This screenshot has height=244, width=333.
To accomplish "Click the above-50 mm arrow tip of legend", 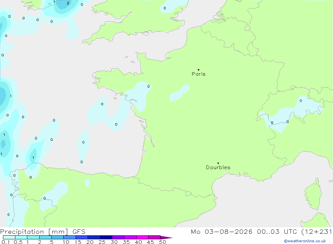I will click(166, 238).
